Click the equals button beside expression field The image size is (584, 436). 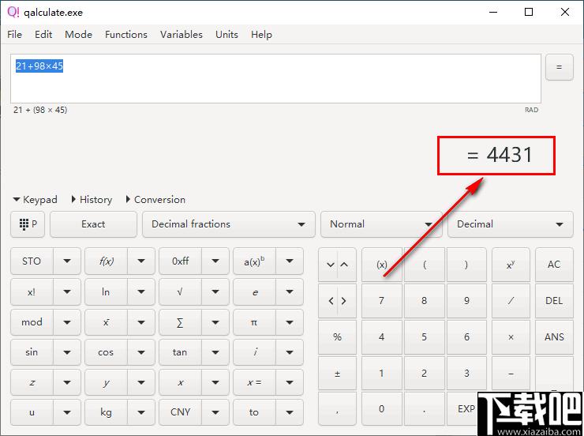(x=559, y=67)
